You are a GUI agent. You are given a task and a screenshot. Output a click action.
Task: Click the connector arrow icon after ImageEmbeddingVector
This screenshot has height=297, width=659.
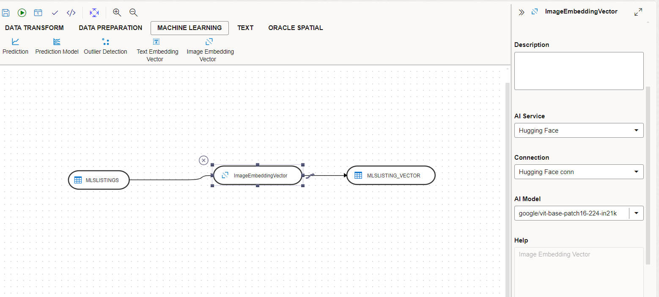point(310,175)
